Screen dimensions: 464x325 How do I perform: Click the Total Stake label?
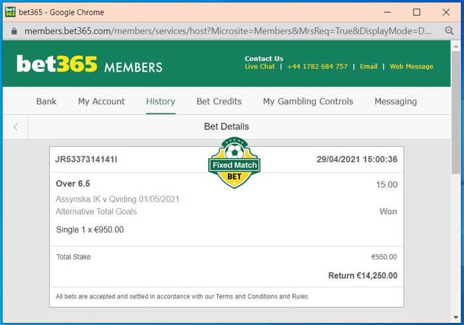74,257
